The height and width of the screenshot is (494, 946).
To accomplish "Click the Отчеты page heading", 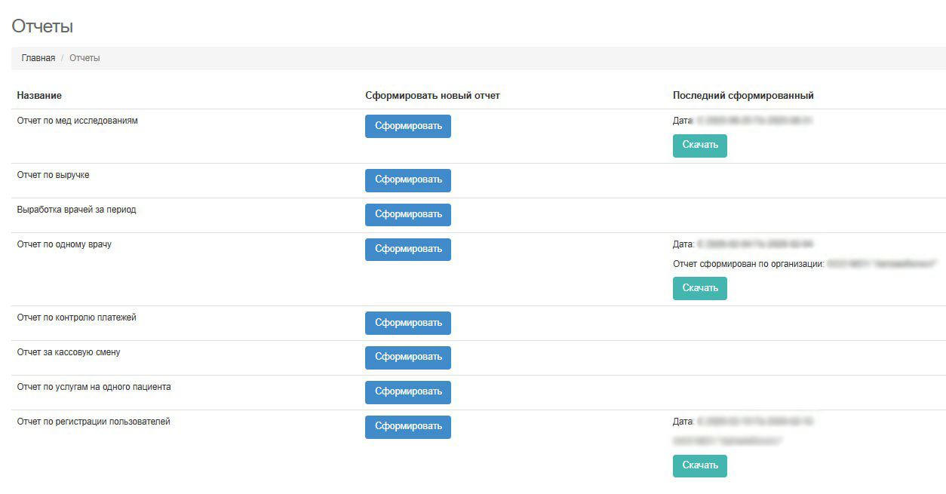I will [x=42, y=26].
